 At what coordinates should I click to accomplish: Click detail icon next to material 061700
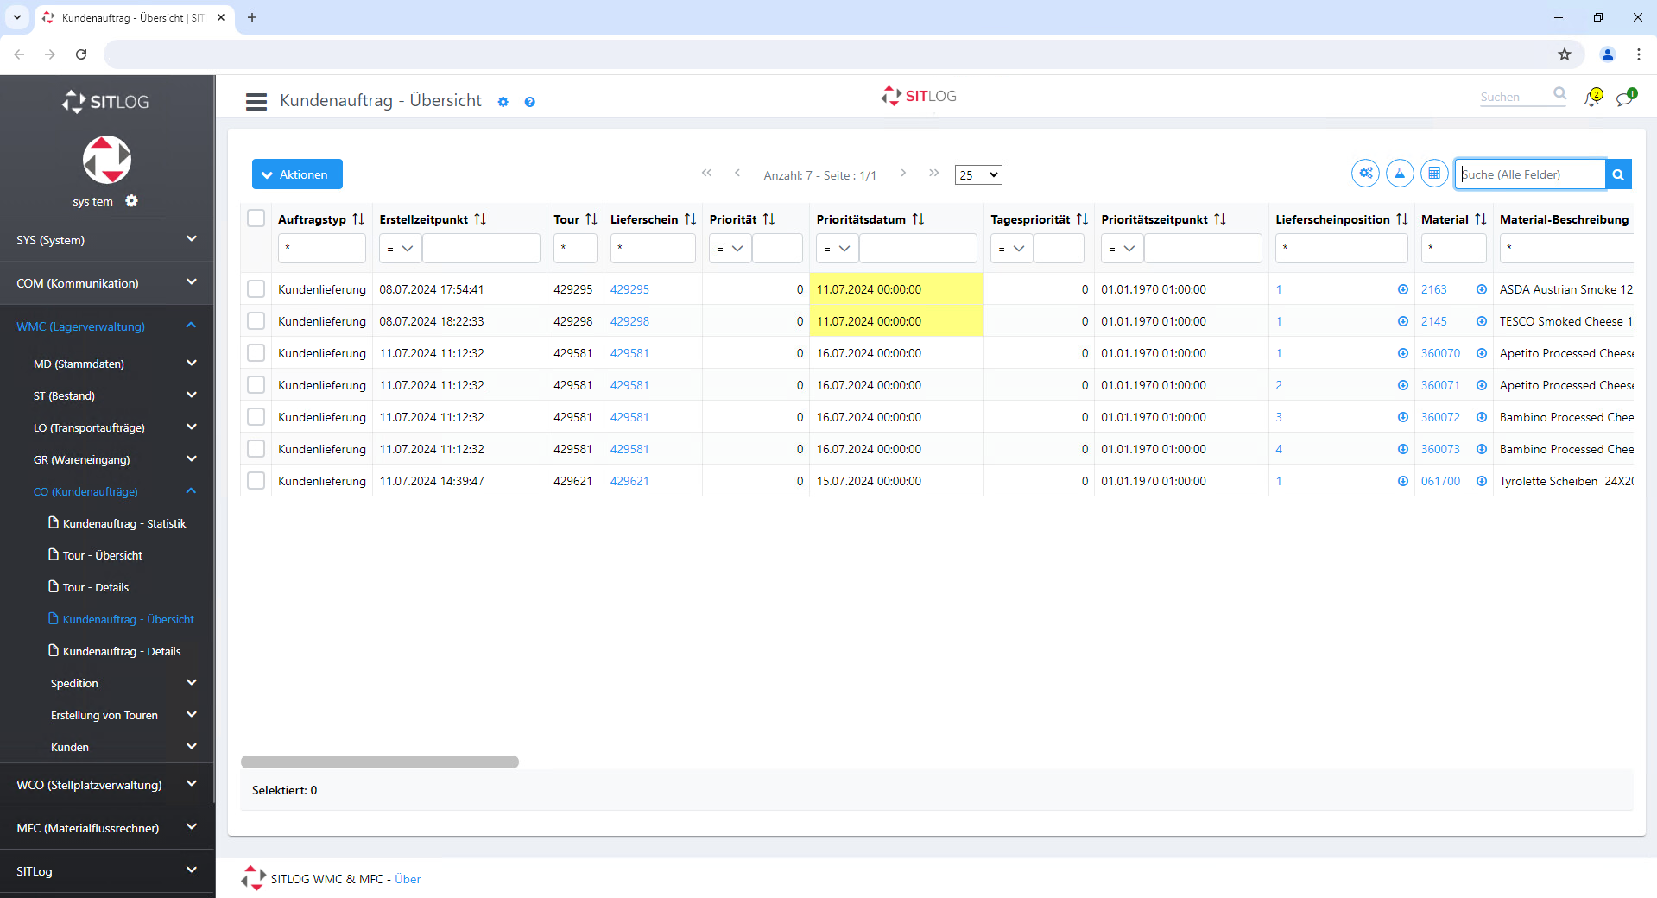(x=1482, y=481)
